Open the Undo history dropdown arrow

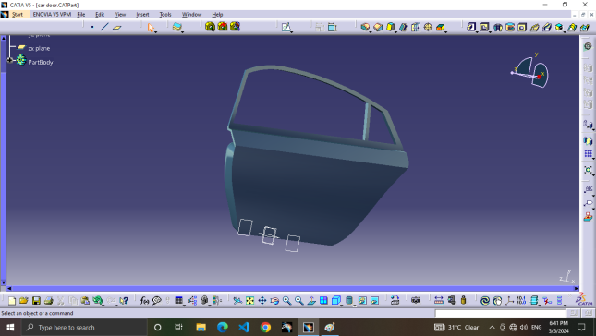[103, 305]
